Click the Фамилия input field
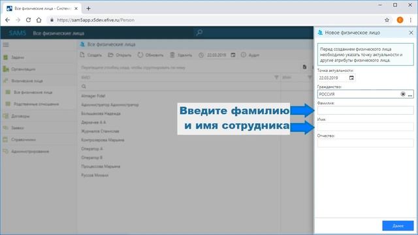 [365, 110]
